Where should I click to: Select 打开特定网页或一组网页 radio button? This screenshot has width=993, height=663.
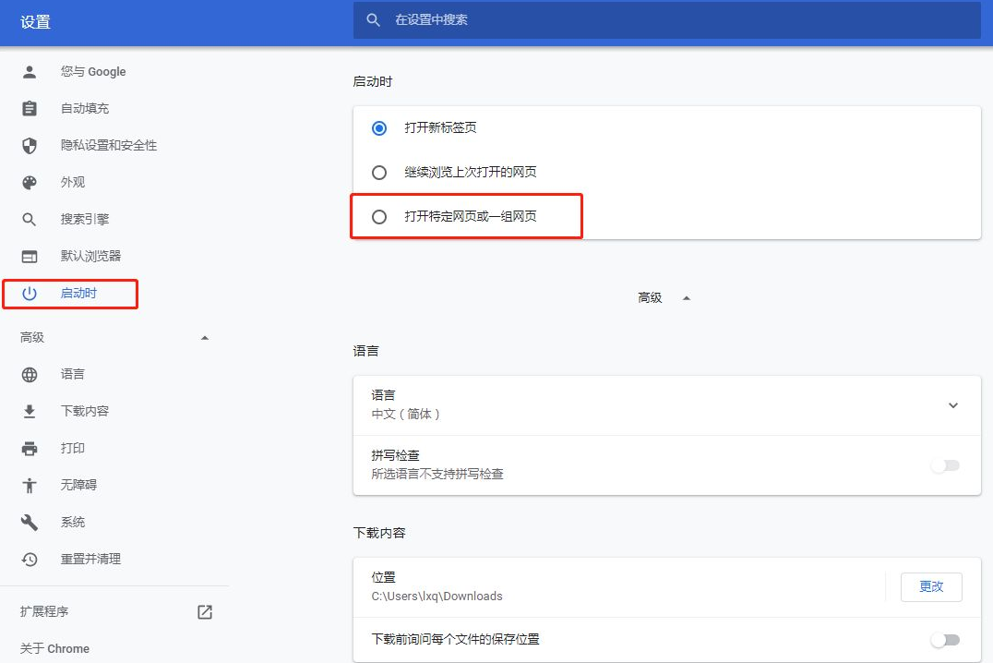tap(379, 215)
